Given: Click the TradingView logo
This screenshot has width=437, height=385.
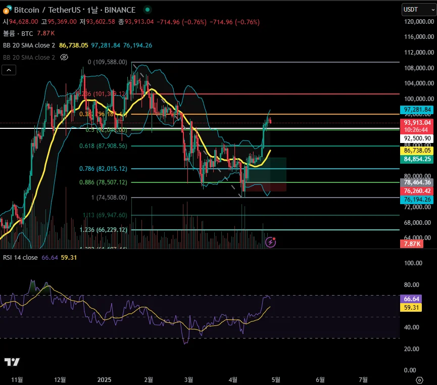Looking at the screenshot, I should pyautogui.click(x=12, y=362).
